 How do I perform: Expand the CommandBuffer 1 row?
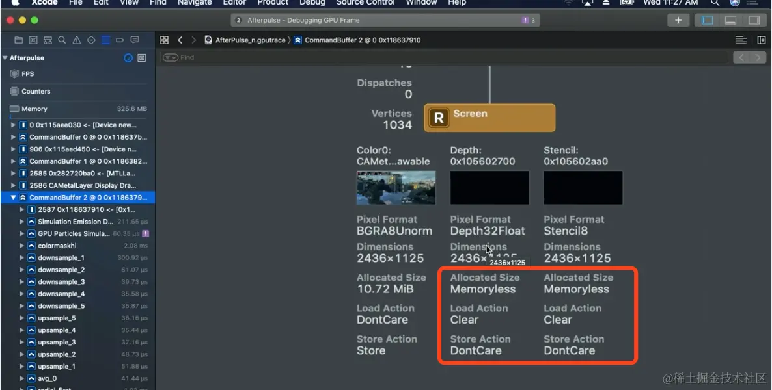13,161
